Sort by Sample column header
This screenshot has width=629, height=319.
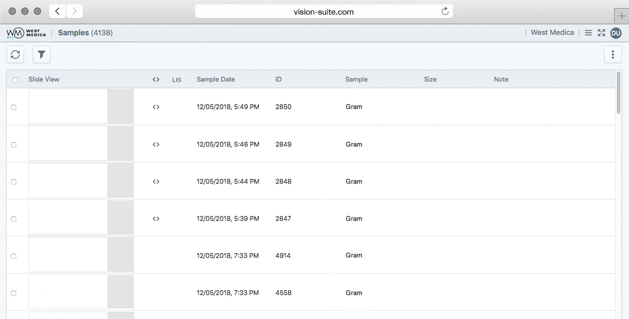356,79
